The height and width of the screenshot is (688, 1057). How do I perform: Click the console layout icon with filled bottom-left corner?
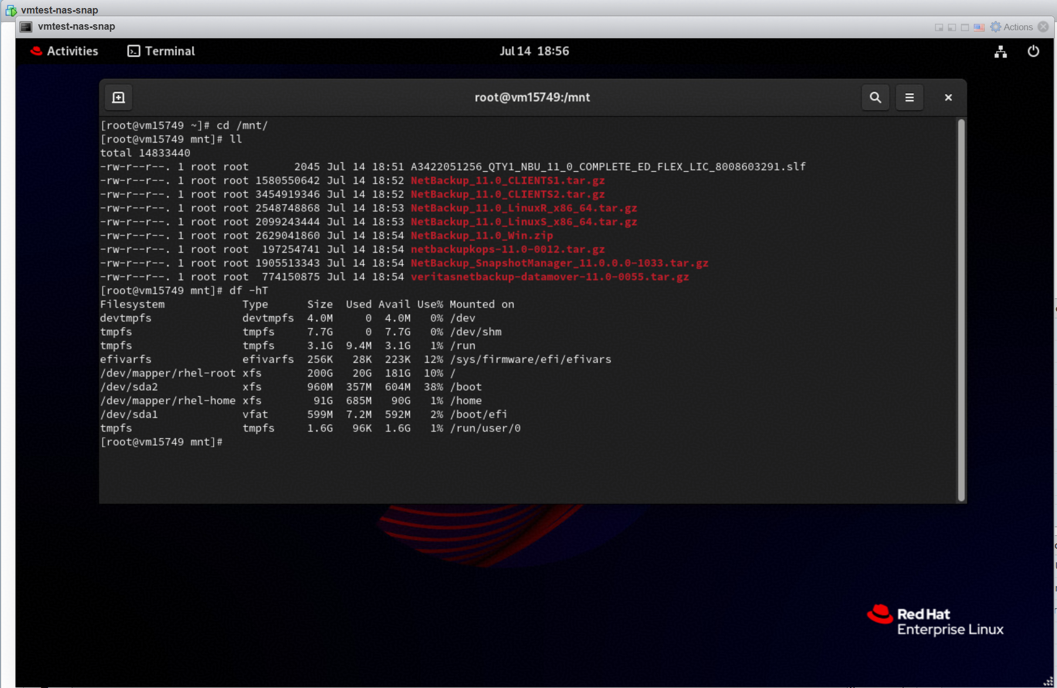(x=952, y=27)
